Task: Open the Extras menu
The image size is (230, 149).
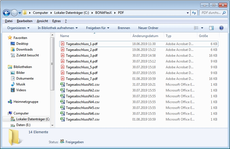Action: tap(57, 21)
